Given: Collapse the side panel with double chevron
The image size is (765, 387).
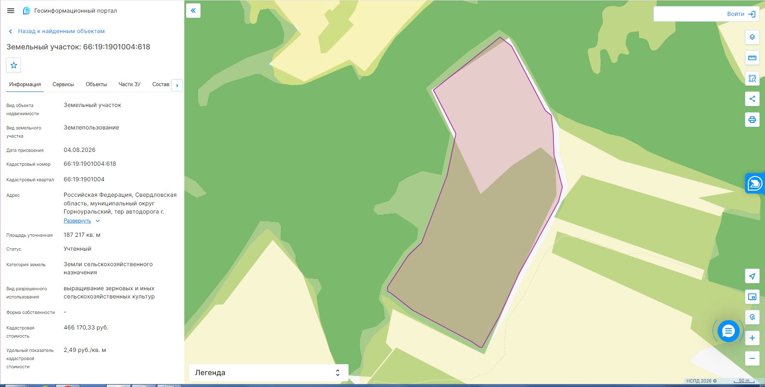Looking at the screenshot, I should pos(193,11).
